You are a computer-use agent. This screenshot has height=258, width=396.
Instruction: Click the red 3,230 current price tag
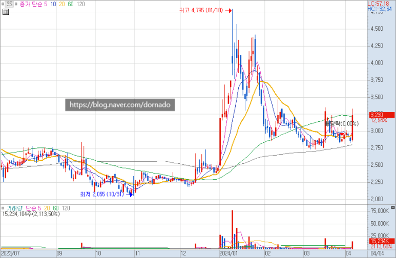click(380, 115)
